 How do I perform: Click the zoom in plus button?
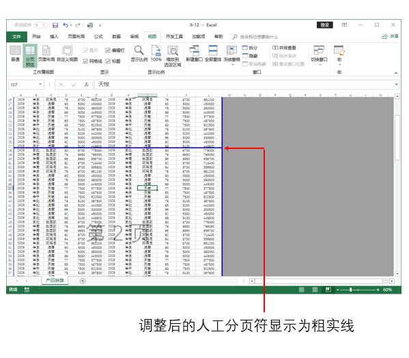coord(378,290)
